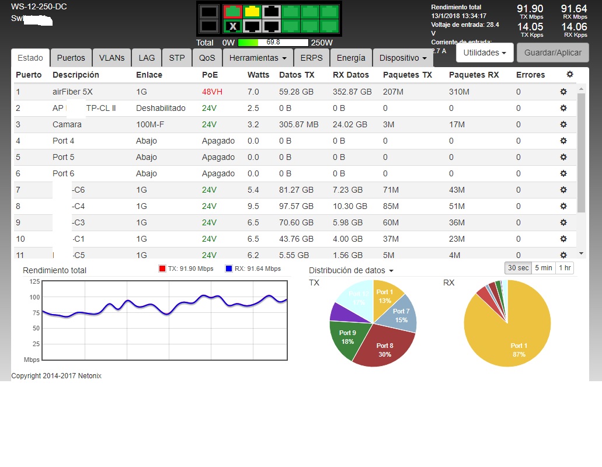Click the yellow port icon in switch diagram
The image size is (602, 467).
[x=252, y=11]
